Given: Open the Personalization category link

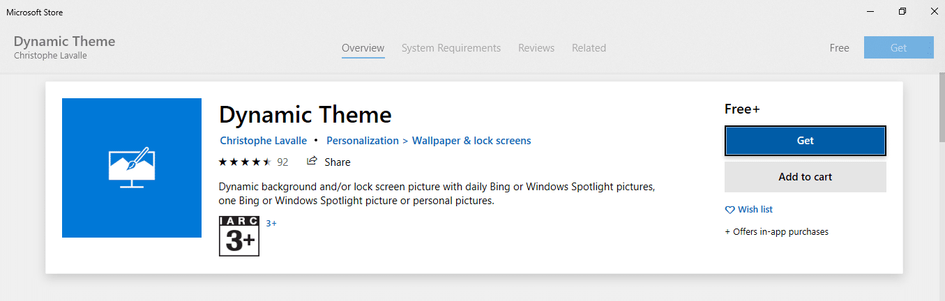Looking at the screenshot, I should pyautogui.click(x=363, y=141).
